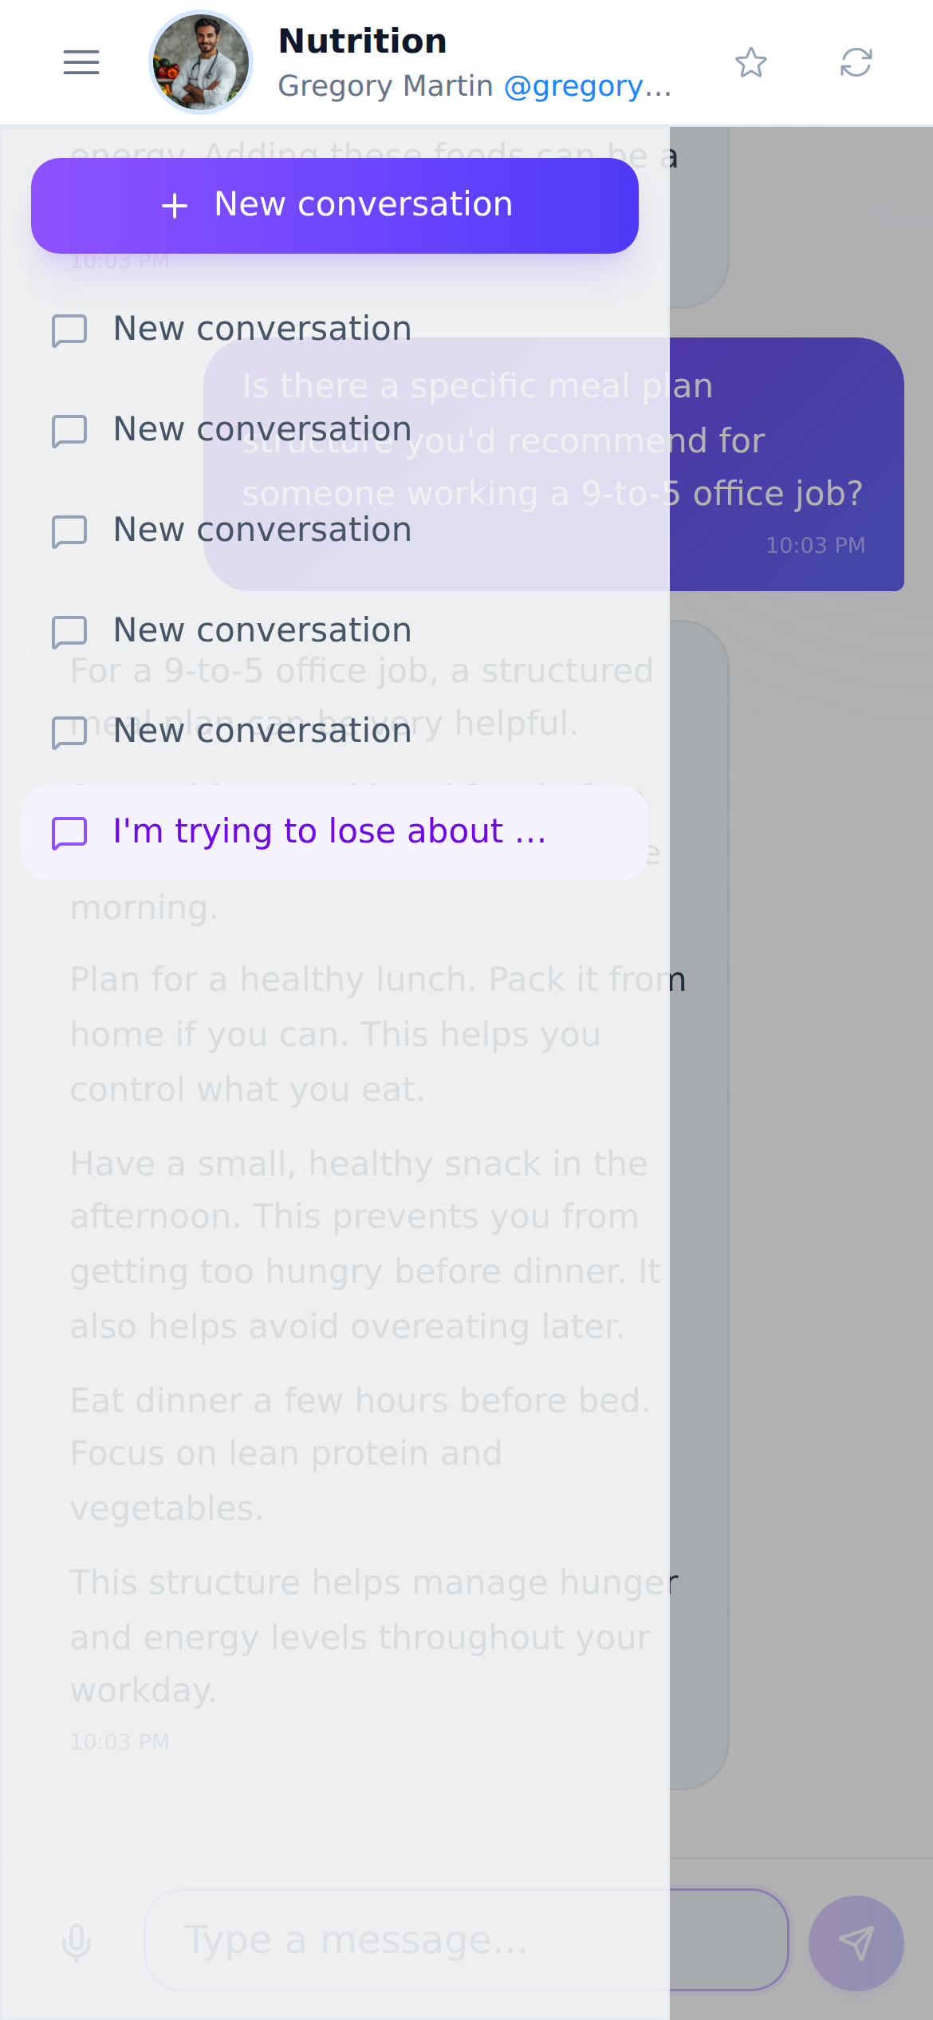Click chat bubble icon of first conversation
This screenshot has height=2020, width=933.
(x=69, y=330)
